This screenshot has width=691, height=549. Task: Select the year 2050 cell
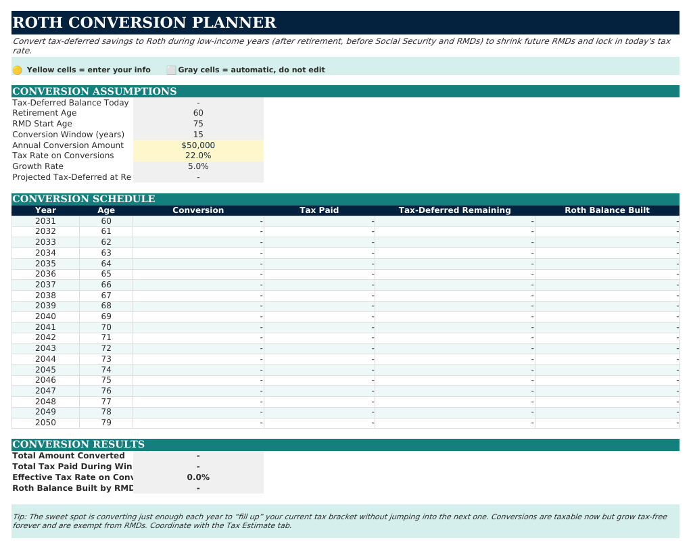(x=45, y=423)
